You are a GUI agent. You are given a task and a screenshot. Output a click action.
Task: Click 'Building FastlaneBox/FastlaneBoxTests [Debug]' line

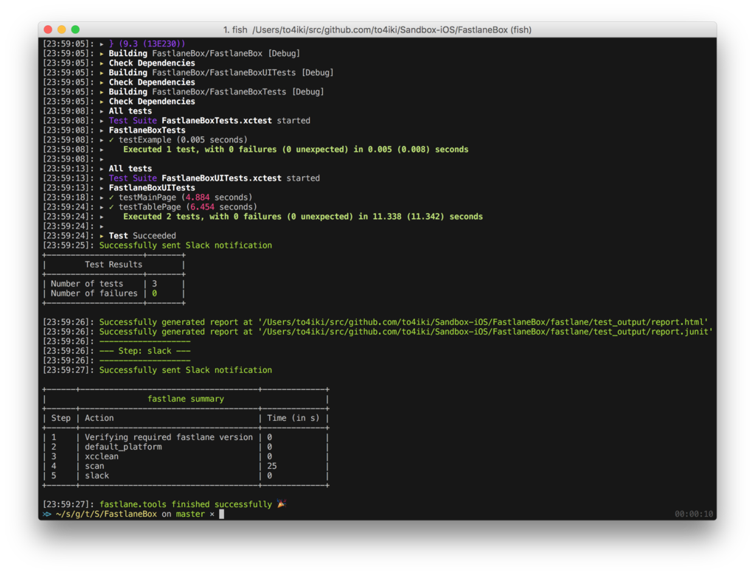216,92
